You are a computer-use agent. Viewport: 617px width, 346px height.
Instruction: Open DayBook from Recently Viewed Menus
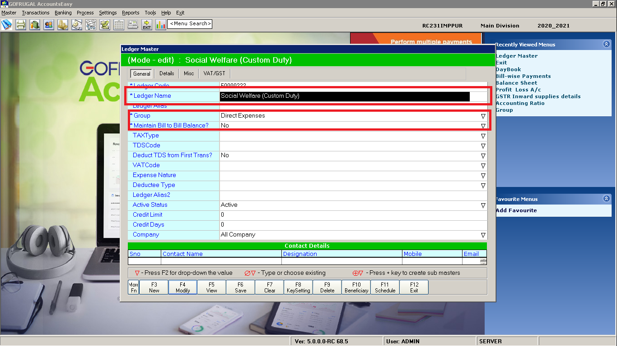(x=508, y=69)
